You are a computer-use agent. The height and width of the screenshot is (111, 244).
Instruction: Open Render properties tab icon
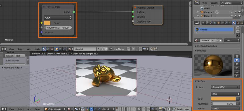[203, 23]
